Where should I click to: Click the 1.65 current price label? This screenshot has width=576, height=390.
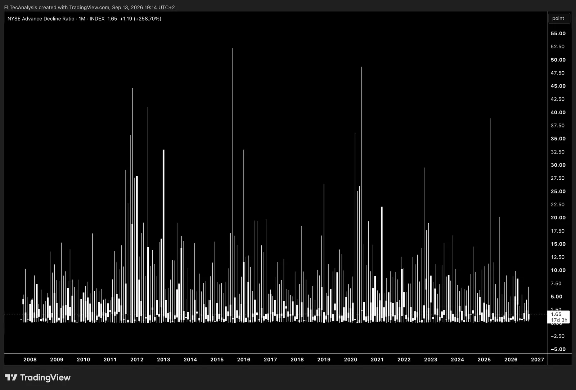556,314
